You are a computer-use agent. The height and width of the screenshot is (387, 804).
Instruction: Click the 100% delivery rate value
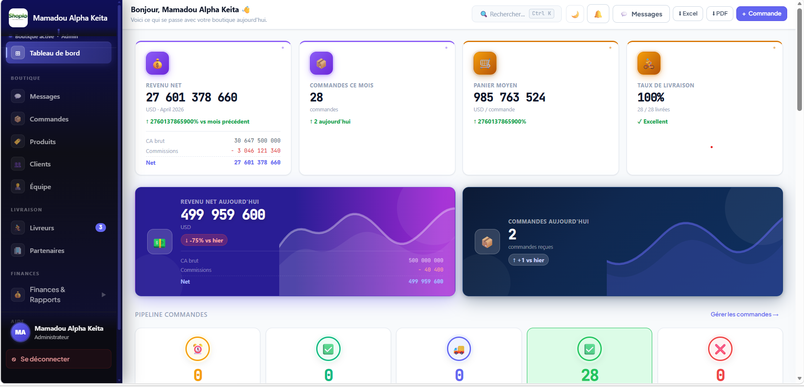[651, 97]
